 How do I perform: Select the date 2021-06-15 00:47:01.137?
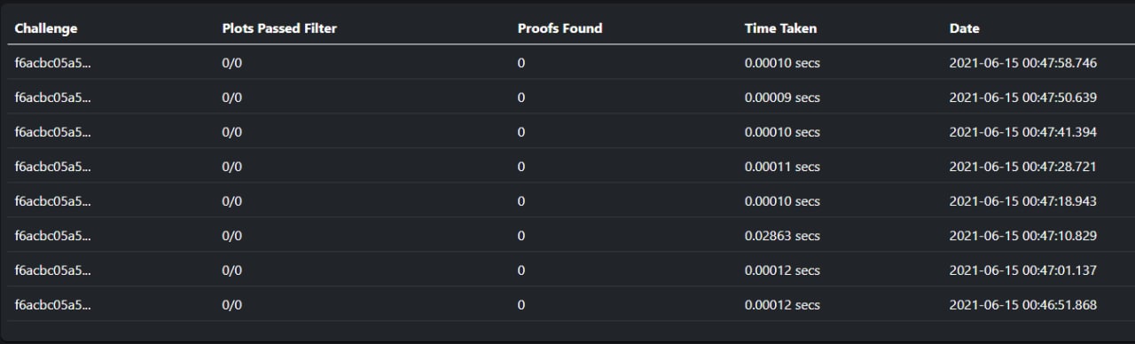coord(1022,270)
